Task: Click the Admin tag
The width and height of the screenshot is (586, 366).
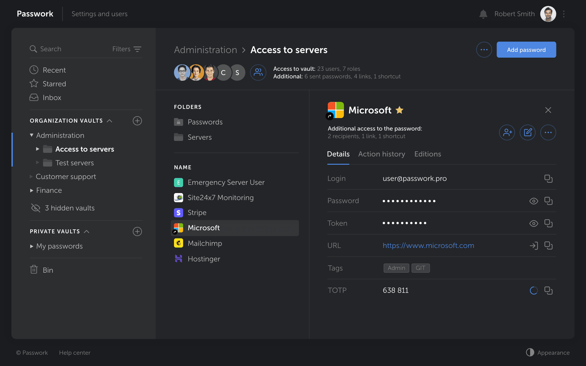Action: point(396,268)
